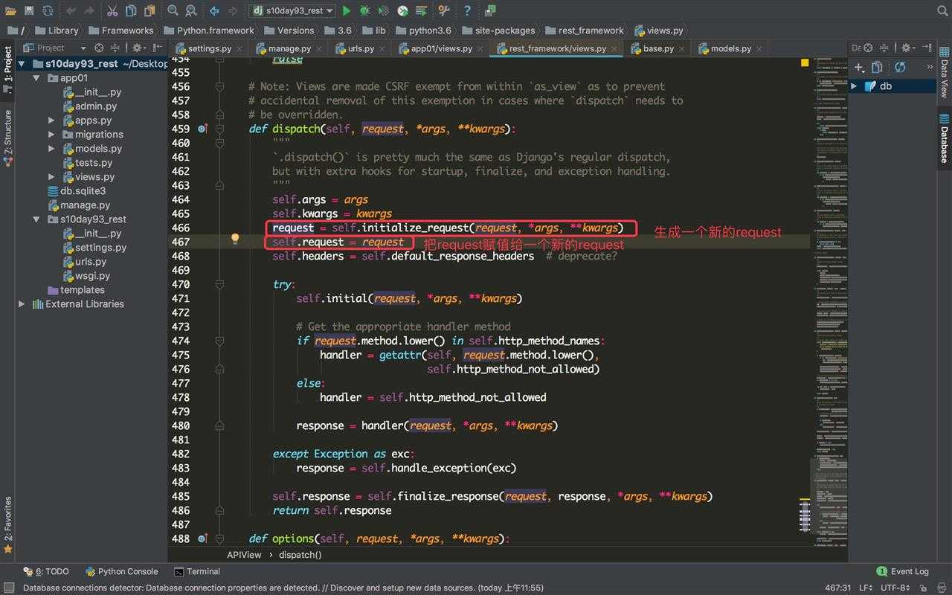Expand apps.py in the project tree
The image size is (952, 595).
[x=51, y=120]
